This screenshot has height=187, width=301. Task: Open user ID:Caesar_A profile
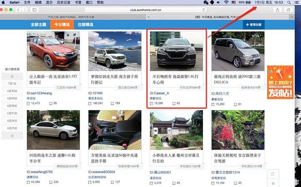[160, 93]
